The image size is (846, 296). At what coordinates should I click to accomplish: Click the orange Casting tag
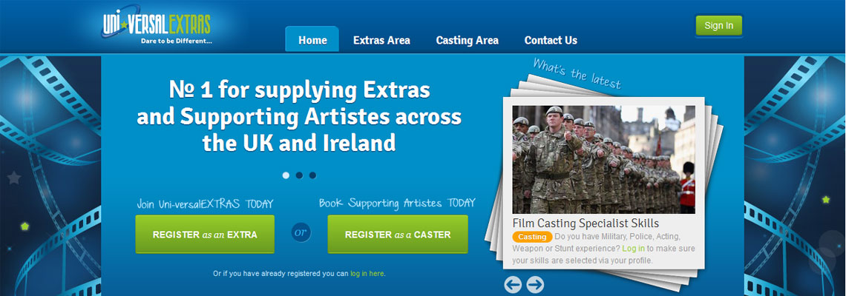pos(532,237)
